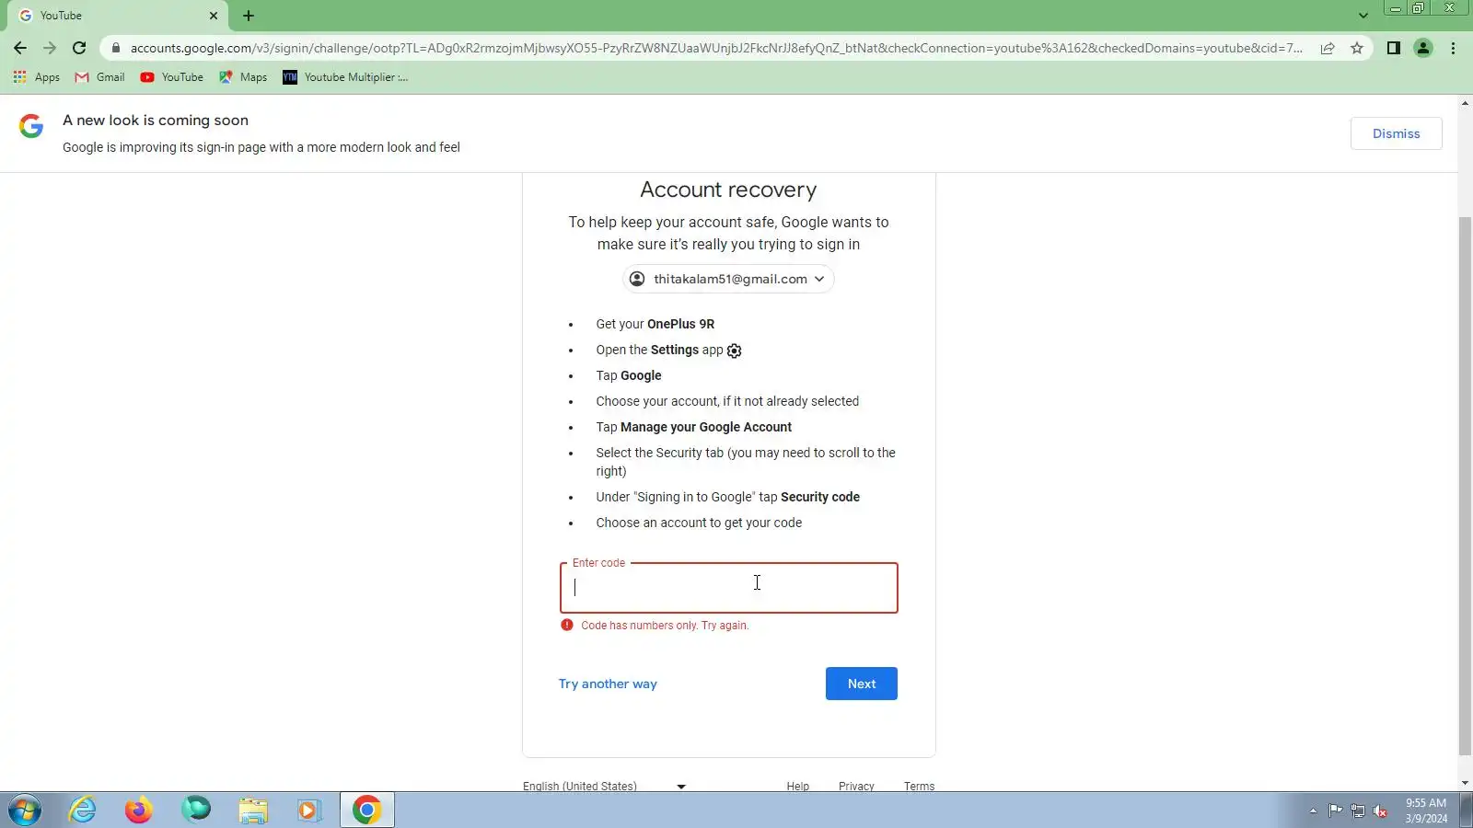Open the tab search dropdown arrow
The width and height of the screenshot is (1473, 828).
tap(1363, 16)
